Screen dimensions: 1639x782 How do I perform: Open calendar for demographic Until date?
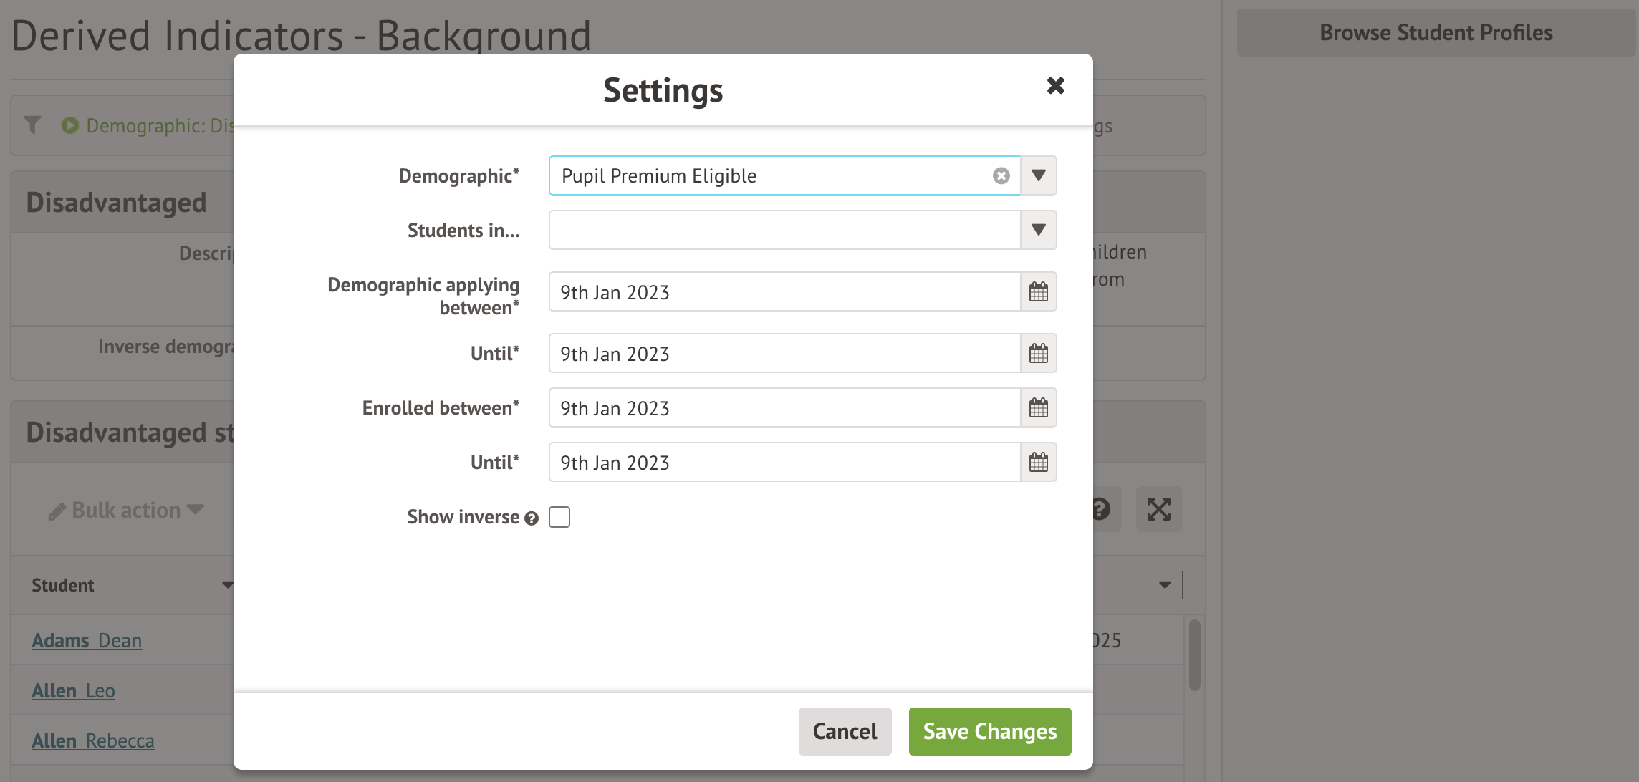coord(1038,354)
